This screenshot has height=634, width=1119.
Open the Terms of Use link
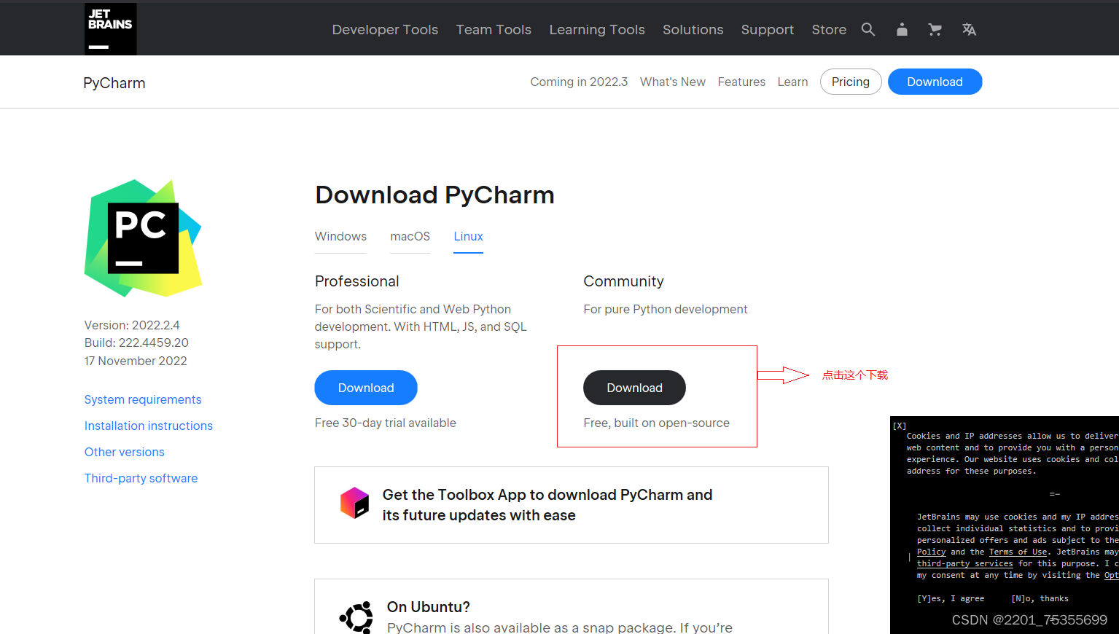(1018, 552)
